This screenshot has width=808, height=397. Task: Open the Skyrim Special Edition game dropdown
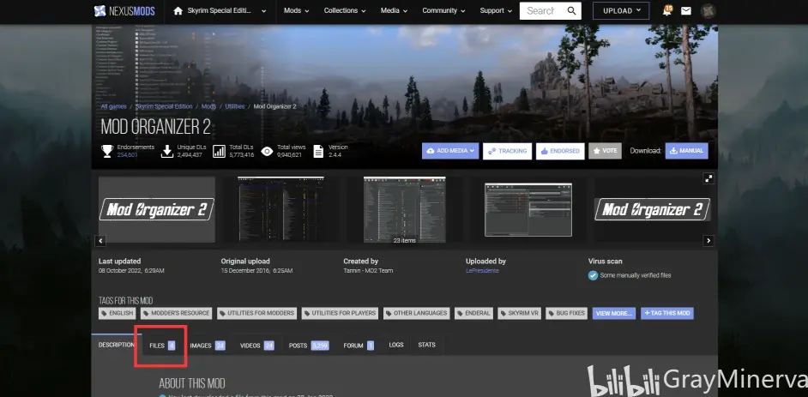point(220,11)
